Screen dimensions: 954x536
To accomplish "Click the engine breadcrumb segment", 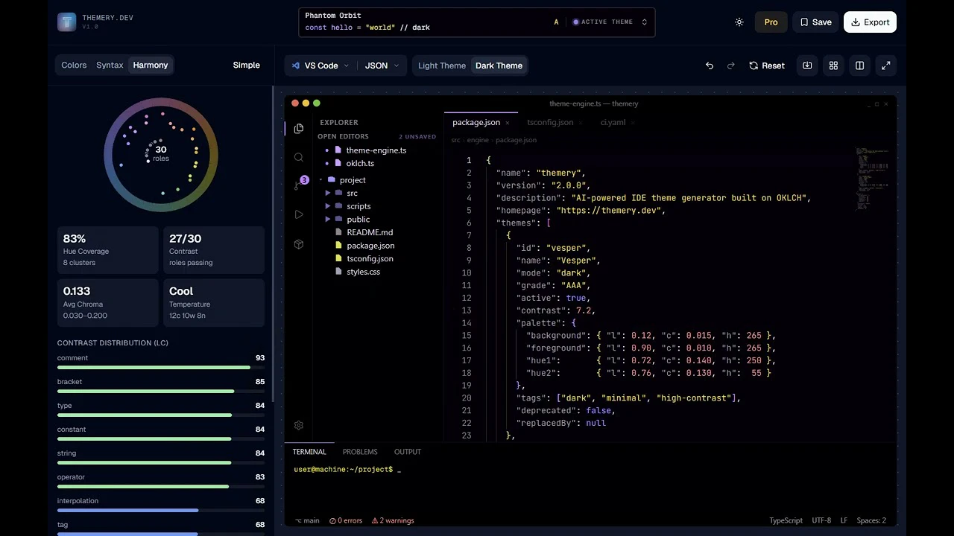I will [478, 140].
